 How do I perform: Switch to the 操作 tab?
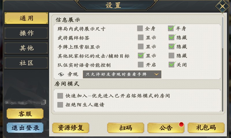tap(26, 33)
